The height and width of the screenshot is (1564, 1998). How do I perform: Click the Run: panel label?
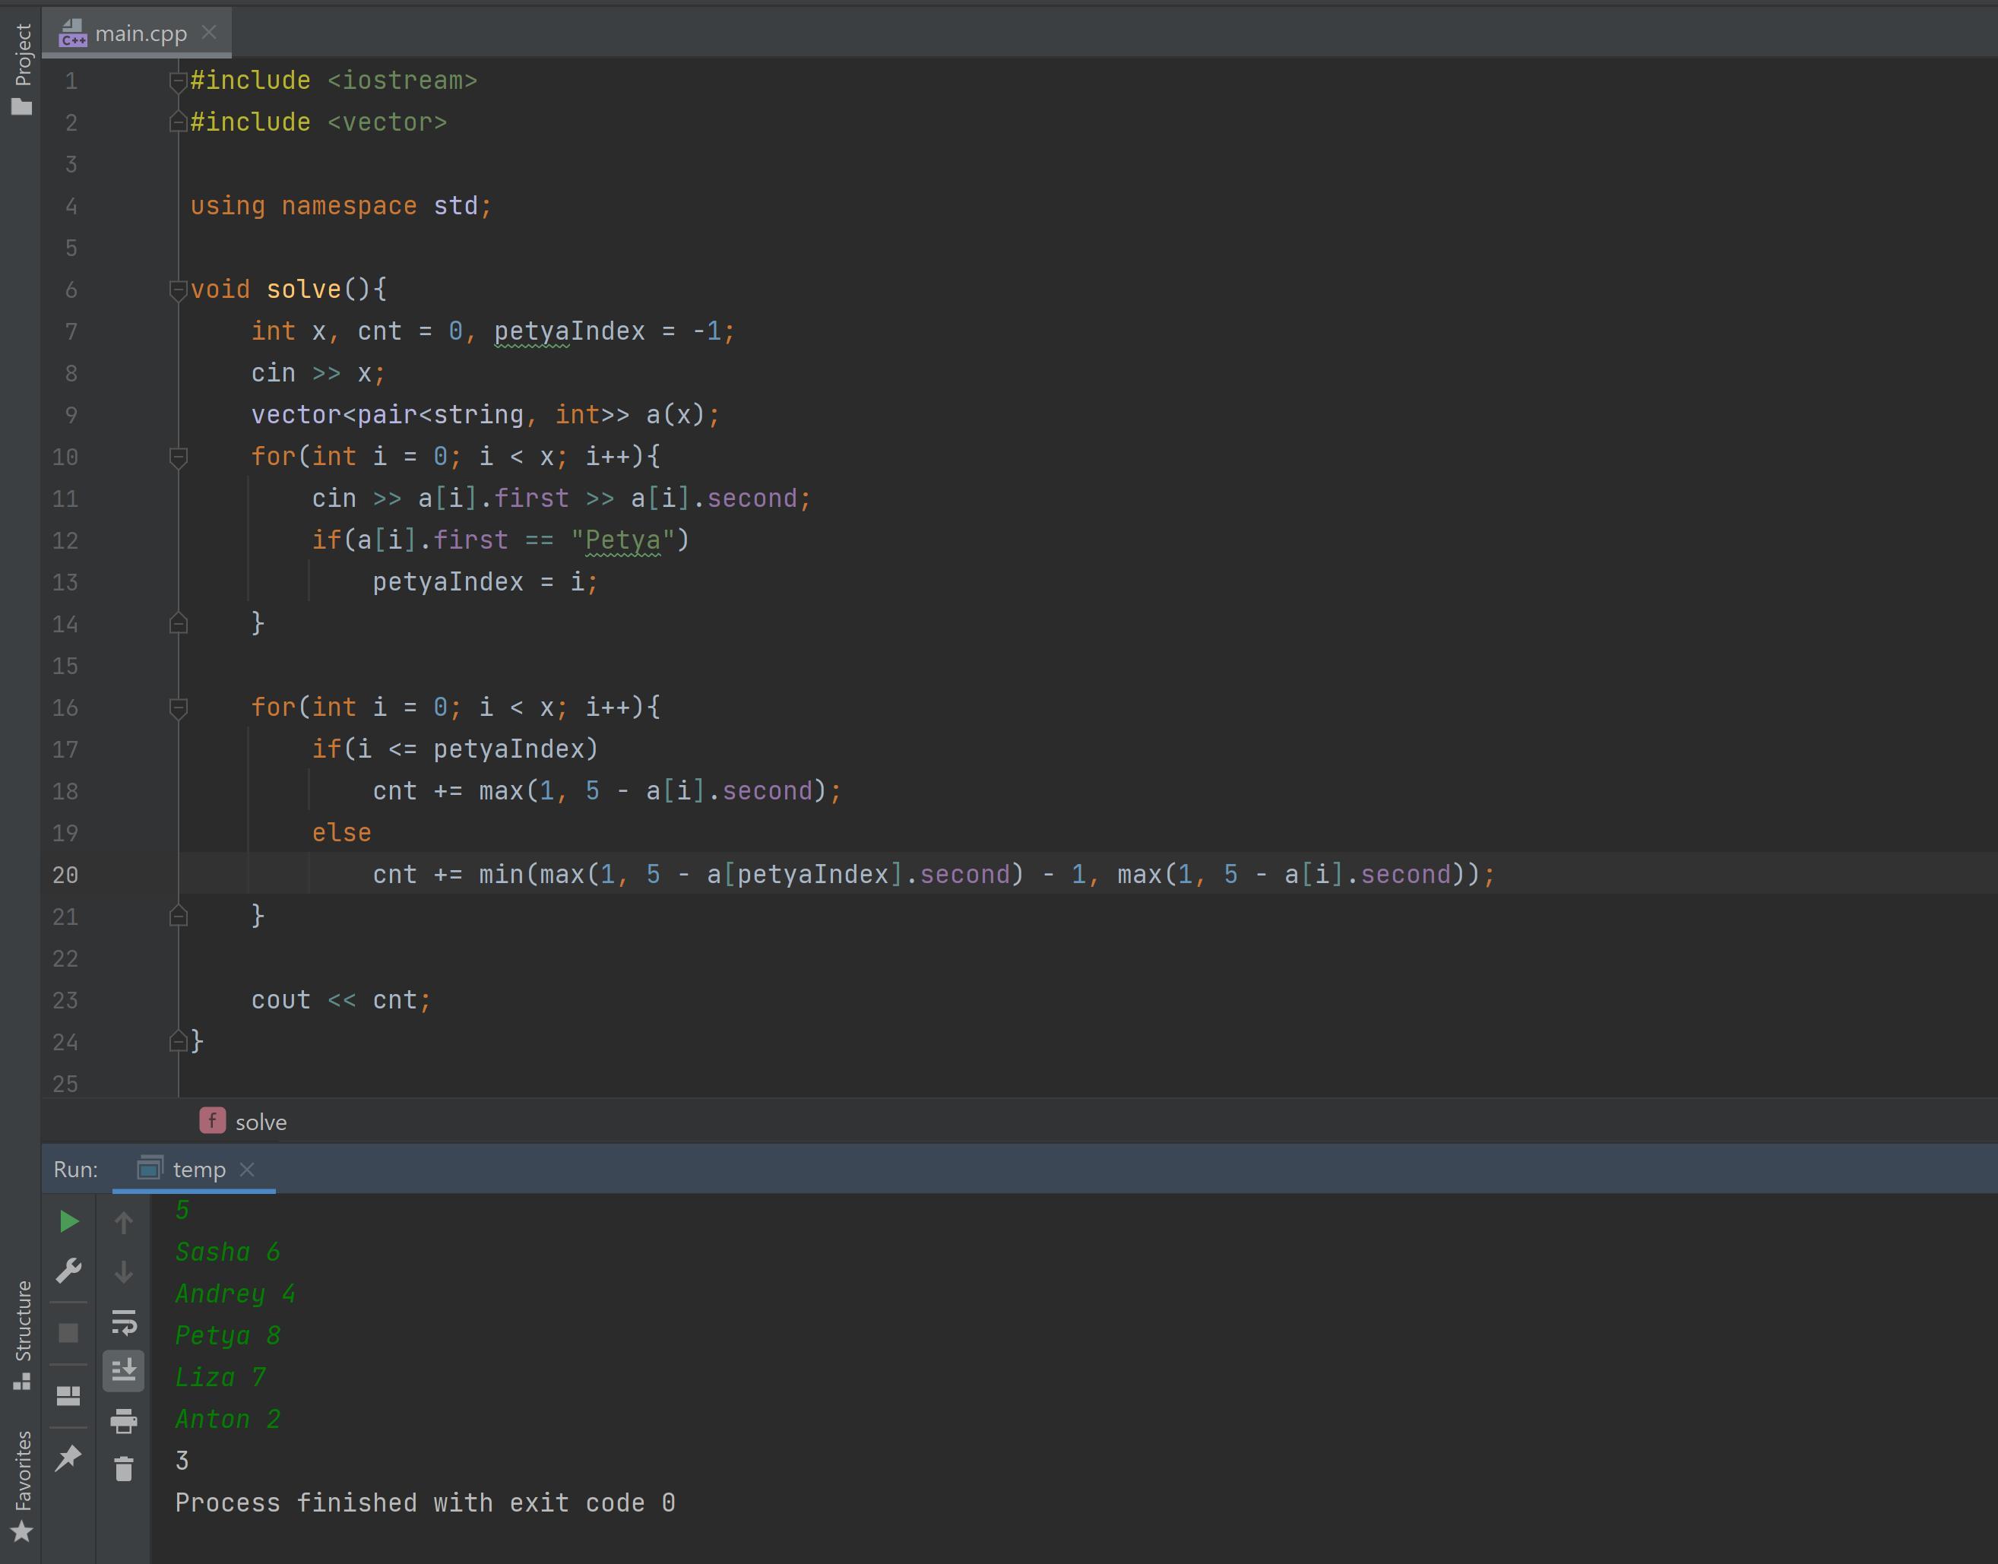pyautogui.click(x=75, y=1170)
